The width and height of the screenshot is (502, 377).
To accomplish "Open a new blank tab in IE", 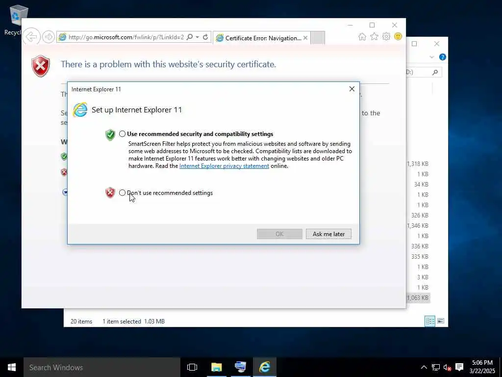I will [318, 38].
